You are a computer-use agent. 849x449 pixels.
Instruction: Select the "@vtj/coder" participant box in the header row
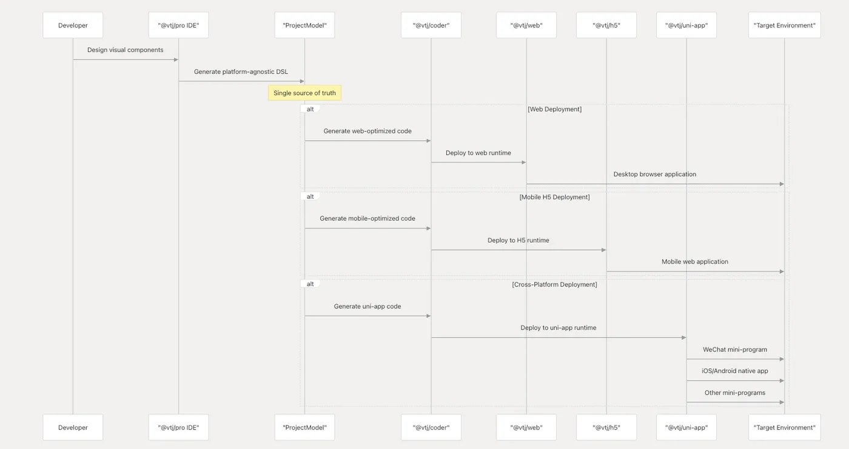coord(431,25)
